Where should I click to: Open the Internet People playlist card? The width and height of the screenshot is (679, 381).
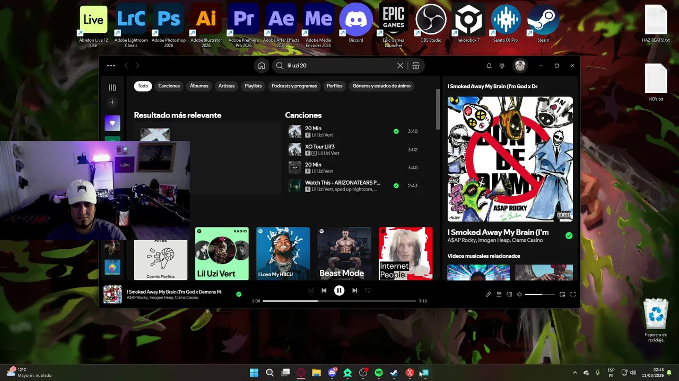click(405, 253)
